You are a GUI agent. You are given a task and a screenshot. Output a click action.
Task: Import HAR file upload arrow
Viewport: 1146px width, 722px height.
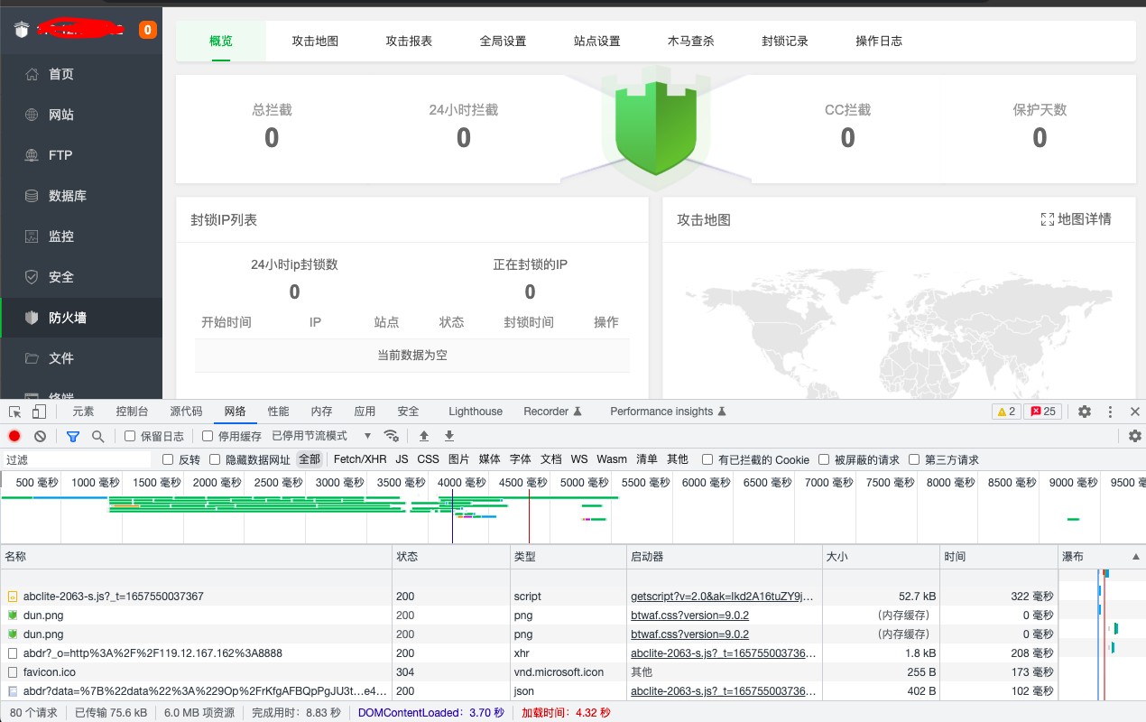coord(424,436)
